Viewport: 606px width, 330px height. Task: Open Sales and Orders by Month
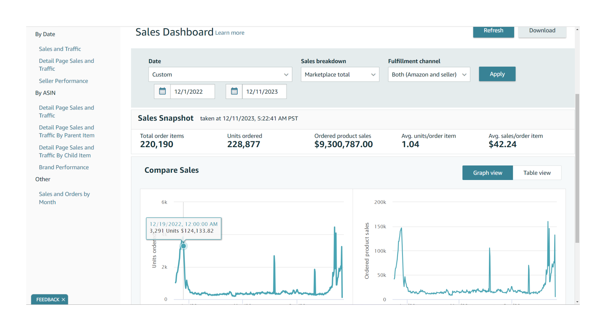pos(64,198)
